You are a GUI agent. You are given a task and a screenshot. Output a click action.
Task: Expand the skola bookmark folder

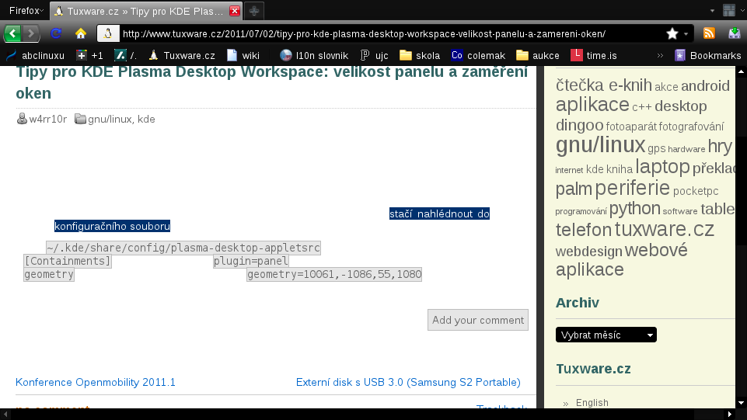(x=420, y=56)
